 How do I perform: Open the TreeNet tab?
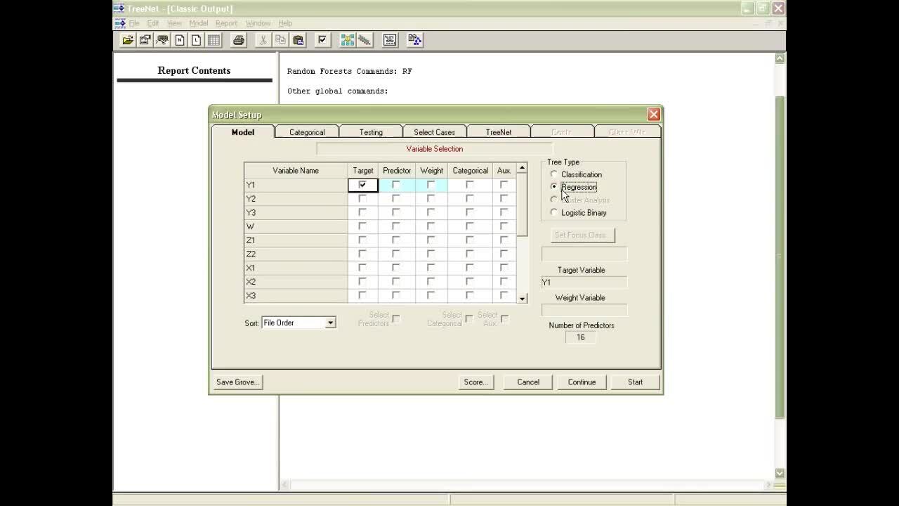(499, 132)
